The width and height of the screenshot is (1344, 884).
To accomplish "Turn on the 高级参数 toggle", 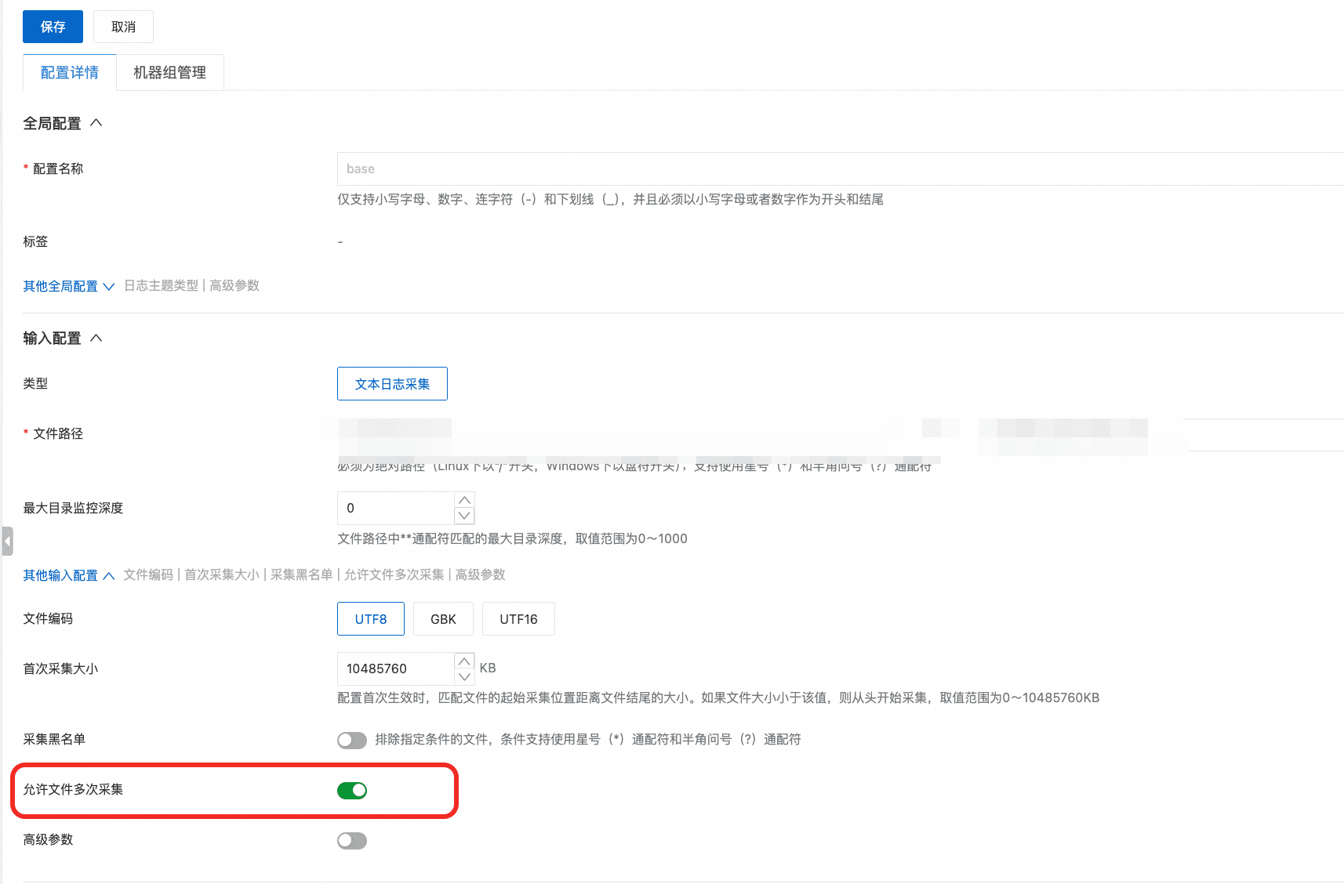I will [352, 841].
